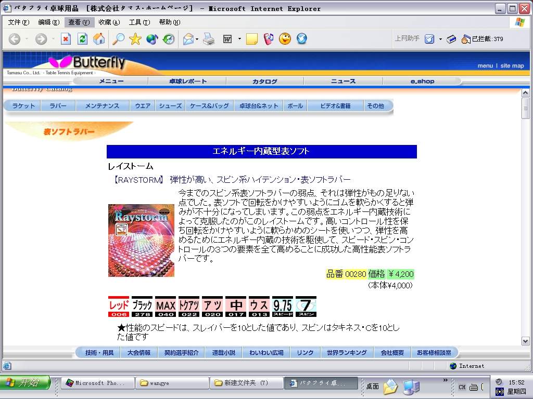Click the Edit with Word icon
This screenshot has width=533, height=399.
(x=227, y=39)
